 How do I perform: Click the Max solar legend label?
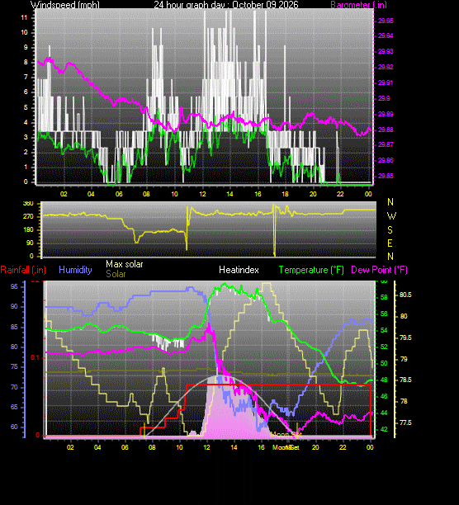click(125, 264)
